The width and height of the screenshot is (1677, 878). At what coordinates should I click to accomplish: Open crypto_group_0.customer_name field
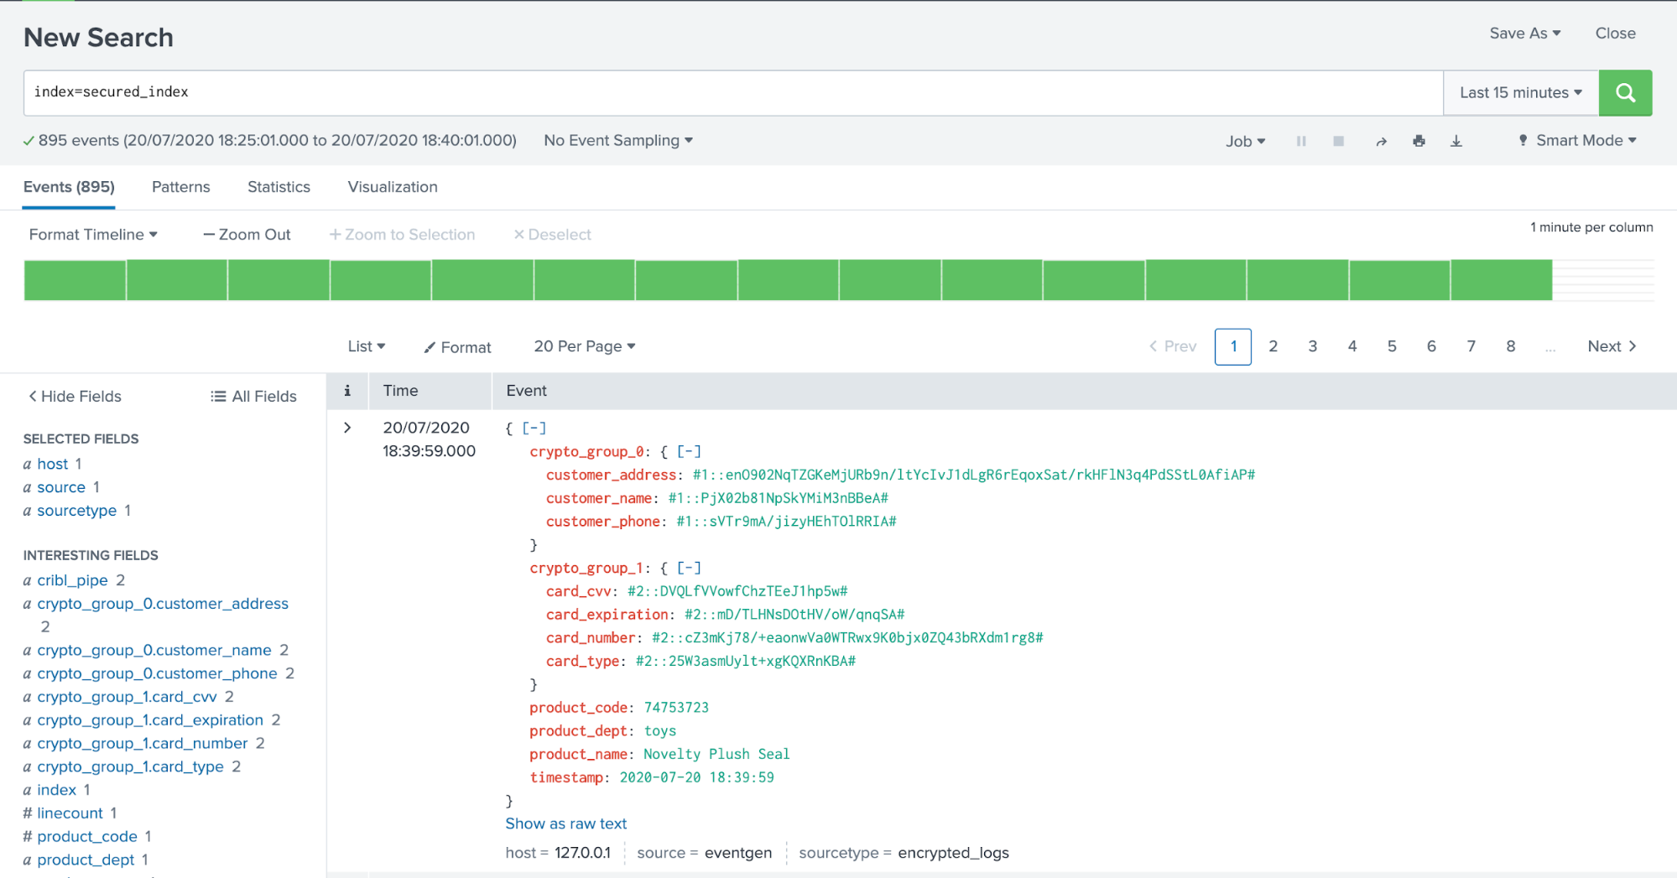[x=154, y=650]
